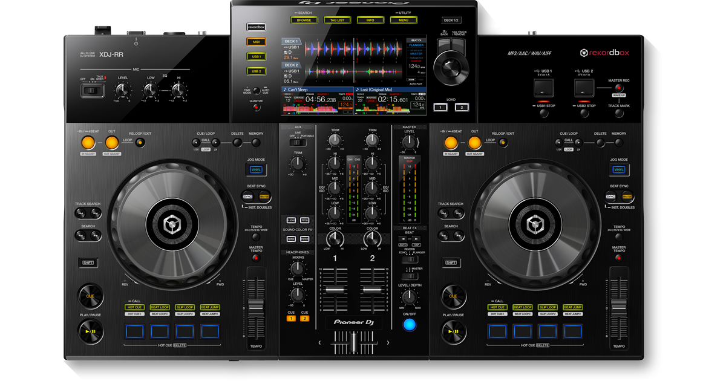This screenshot has height=381, width=726.
Task: Toggle the blue Beat FX ON/OFF button
Action: coord(410,325)
